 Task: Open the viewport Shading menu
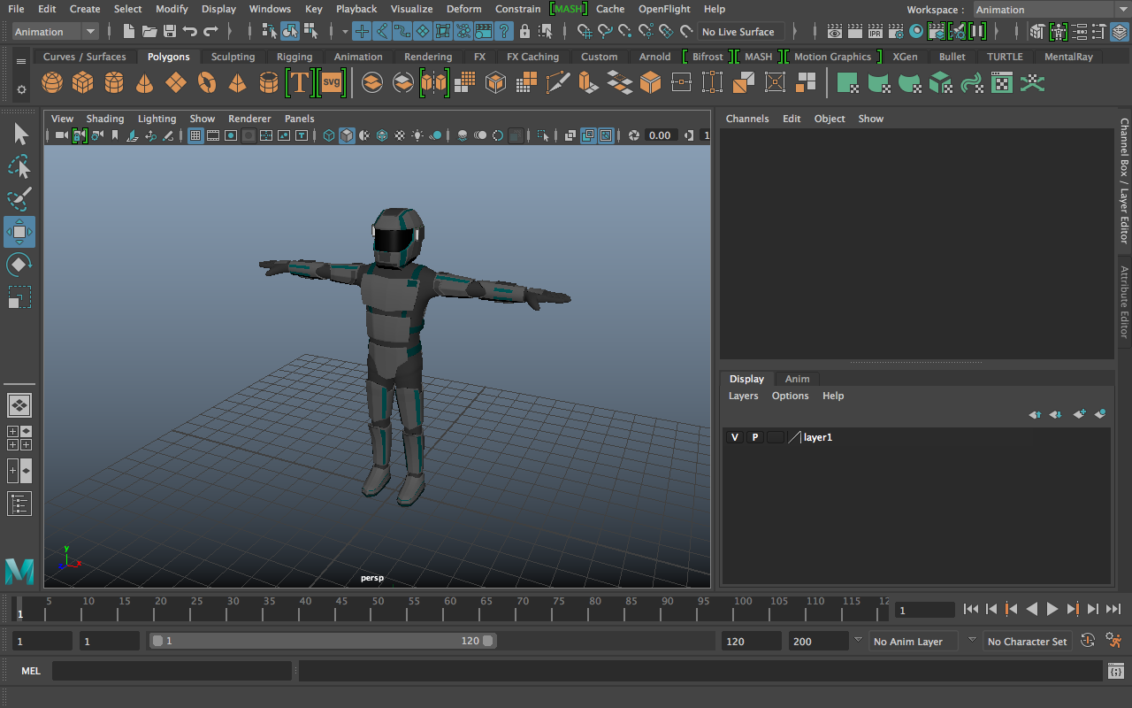pyautogui.click(x=105, y=119)
